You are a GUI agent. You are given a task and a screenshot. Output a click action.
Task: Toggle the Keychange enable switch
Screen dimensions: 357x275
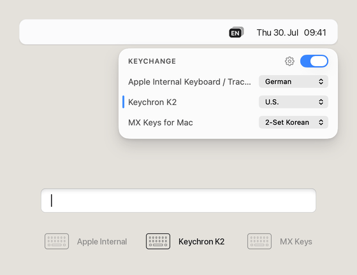(314, 61)
